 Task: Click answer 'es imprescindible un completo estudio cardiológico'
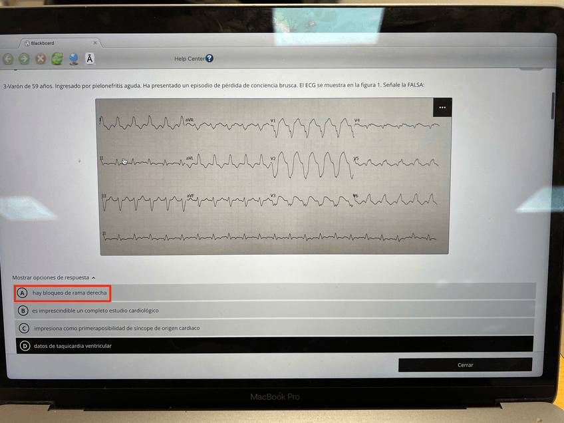[95, 311]
